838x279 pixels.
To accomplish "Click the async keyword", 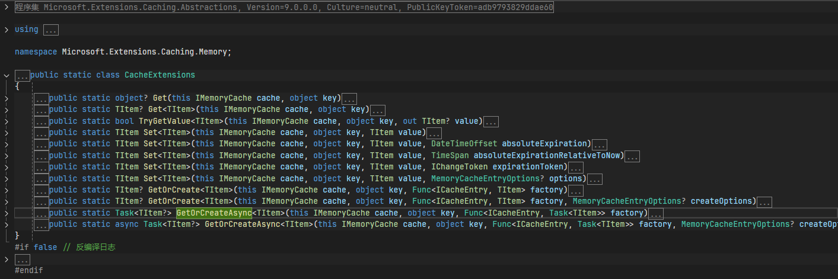I will click(126, 225).
